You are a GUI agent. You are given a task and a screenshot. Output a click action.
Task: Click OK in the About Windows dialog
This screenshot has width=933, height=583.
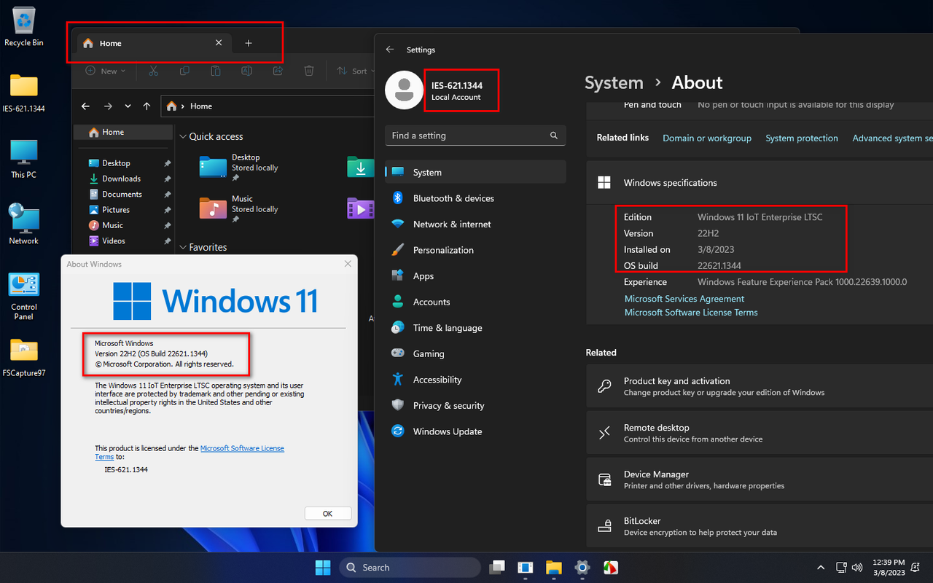[328, 514]
